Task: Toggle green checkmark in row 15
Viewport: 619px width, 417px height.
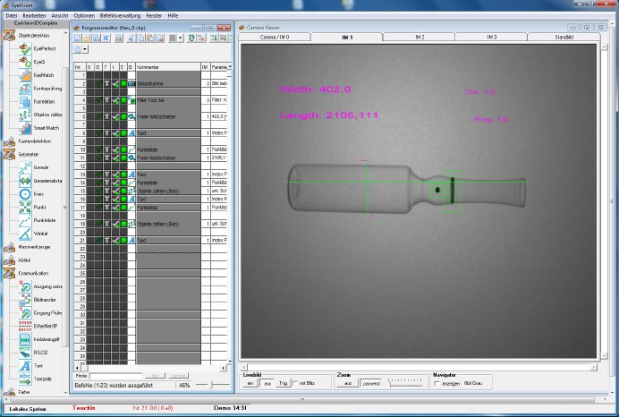Action: point(115,191)
